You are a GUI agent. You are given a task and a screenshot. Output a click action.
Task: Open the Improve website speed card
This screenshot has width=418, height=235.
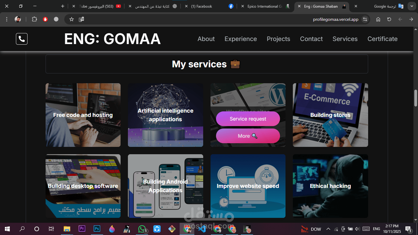pyautogui.click(x=248, y=186)
